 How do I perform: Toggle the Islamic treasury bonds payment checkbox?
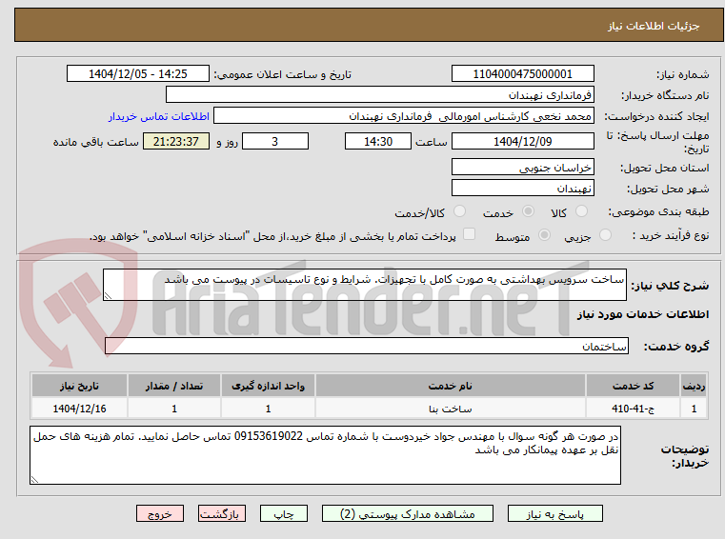pyautogui.click(x=470, y=234)
